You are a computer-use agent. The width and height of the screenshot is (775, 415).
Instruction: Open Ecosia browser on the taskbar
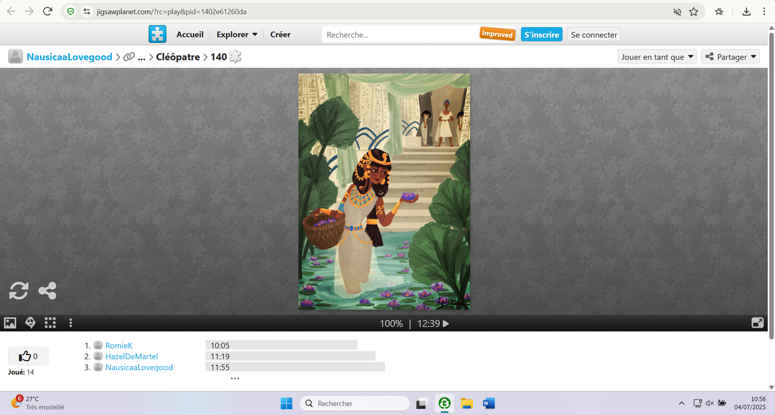click(444, 404)
